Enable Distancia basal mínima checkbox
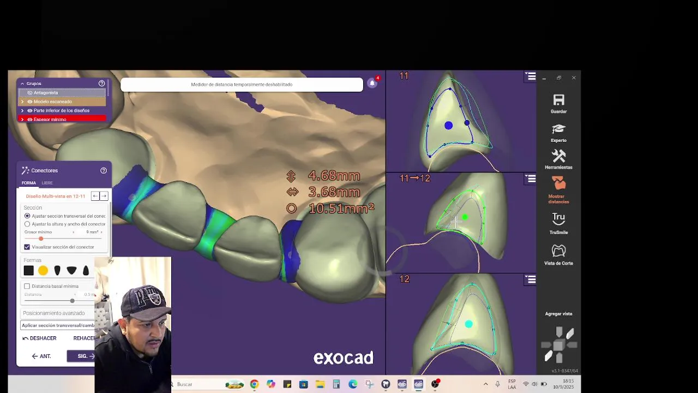Image resolution: width=698 pixels, height=393 pixels. click(x=27, y=286)
